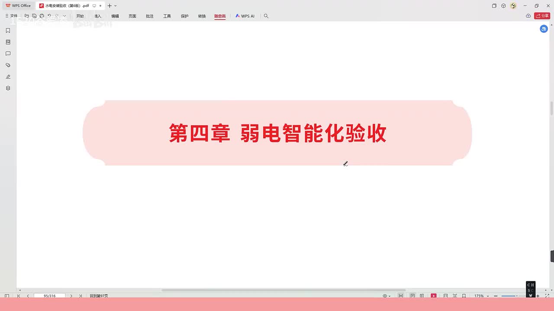554x311 pixels.
Task: Click the save icon in quick toolbar
Action: point(34,16)
